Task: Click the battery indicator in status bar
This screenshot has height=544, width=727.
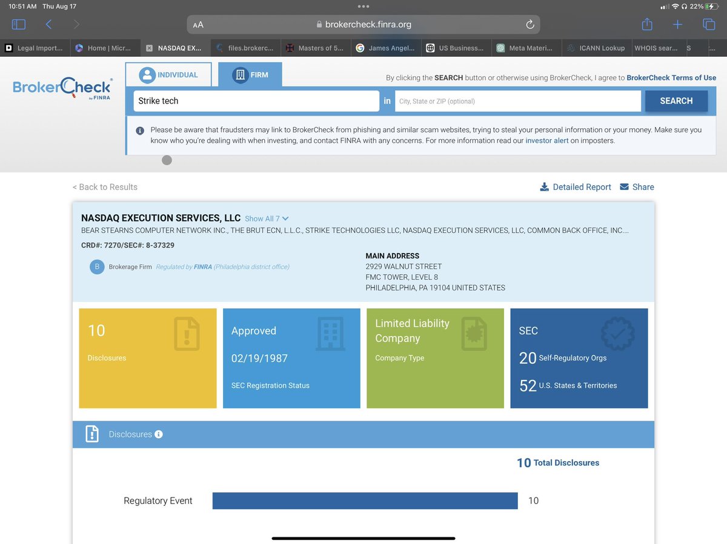Action: (x=712, y=6)
